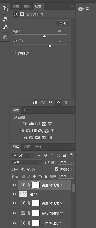Add a Levels adjustment from the Adjustments panel
The height and width of the screenshot is (228, 96).
(x=31, y=124)
